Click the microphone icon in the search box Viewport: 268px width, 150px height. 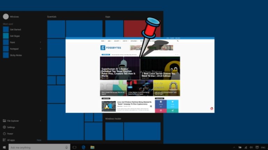pyautogui.click(x=67, y=147)
